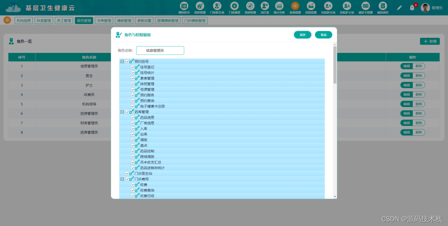Viewport: 448px width, 226px height.
Task: Open the 住院管理 module icon in header
Action: click(311, 6)
